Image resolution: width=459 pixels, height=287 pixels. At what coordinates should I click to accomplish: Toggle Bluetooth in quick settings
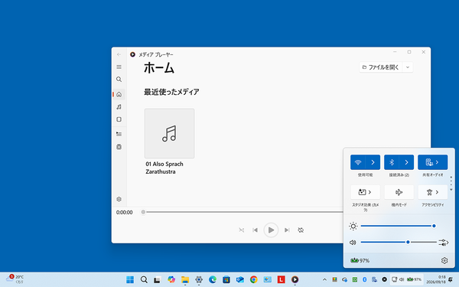tap(392, 162)
